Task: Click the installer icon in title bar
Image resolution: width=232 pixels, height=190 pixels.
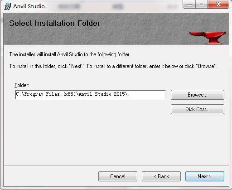Action: click(7, 6)
